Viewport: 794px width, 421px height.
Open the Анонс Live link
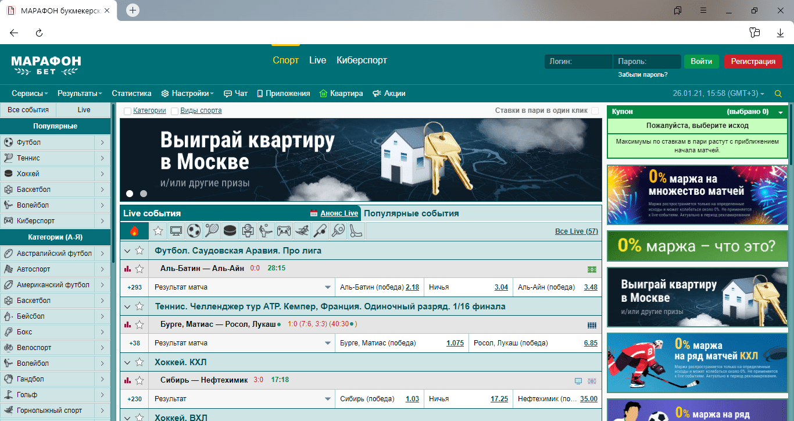click(339, 213)
